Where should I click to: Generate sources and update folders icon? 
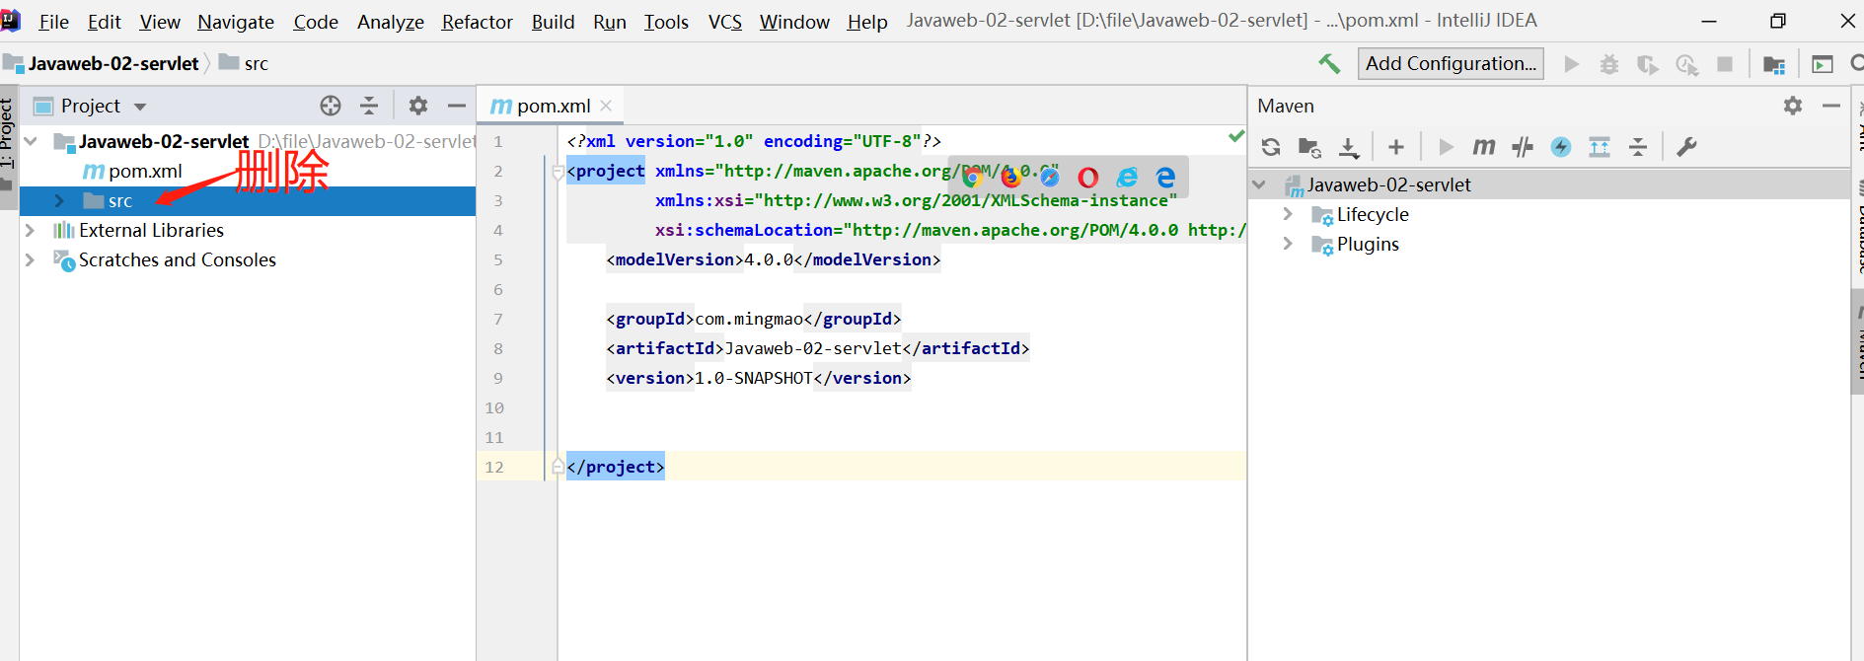pos(1309,147)
